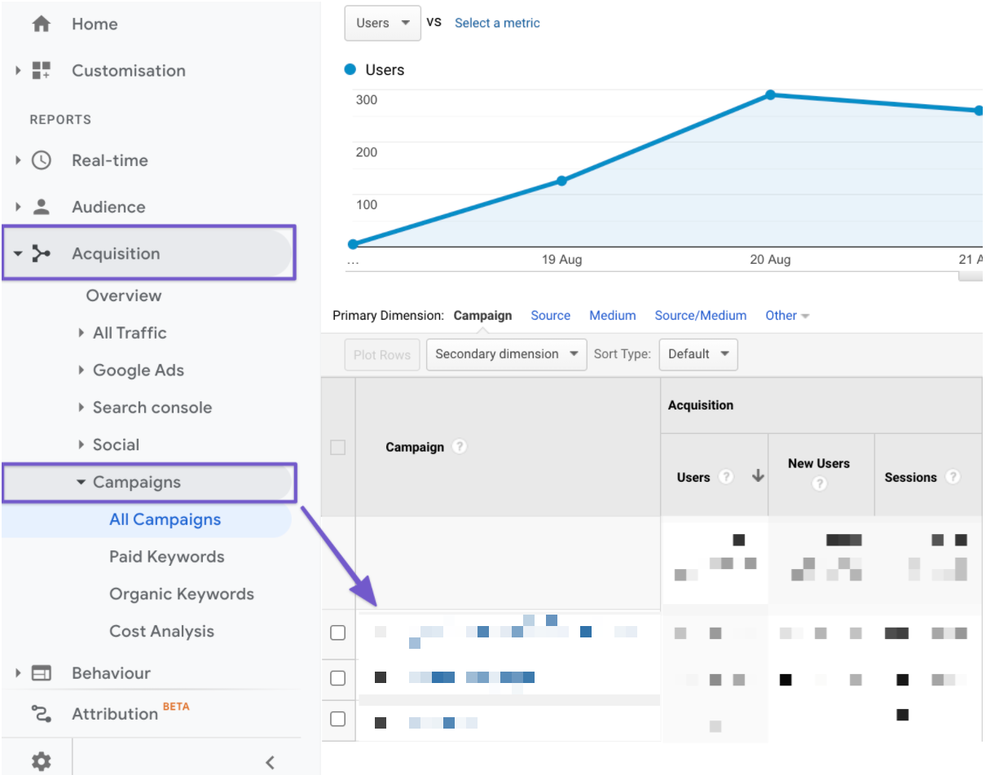Viewport: 986px width, 775px height.
Task: Click the Users legend dot above the chart
Action: point(350,70)
